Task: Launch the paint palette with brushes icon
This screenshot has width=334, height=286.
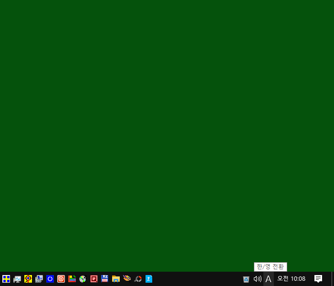Action: pyautogui.click(x=127, y=278)
